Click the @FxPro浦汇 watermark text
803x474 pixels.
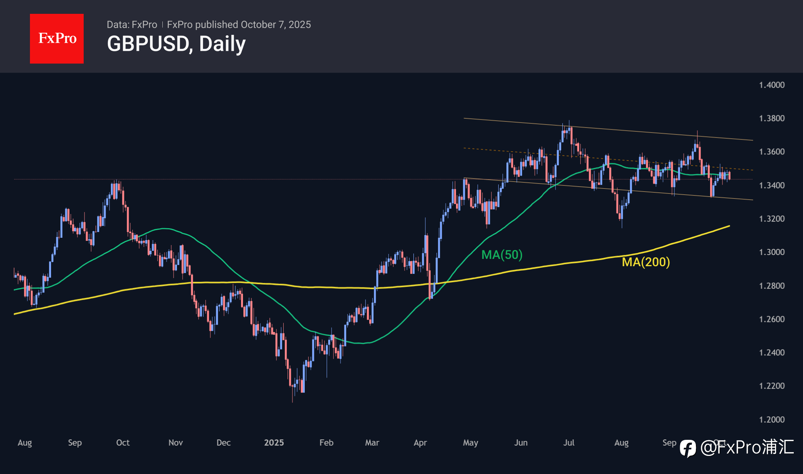tap(747, 447)
